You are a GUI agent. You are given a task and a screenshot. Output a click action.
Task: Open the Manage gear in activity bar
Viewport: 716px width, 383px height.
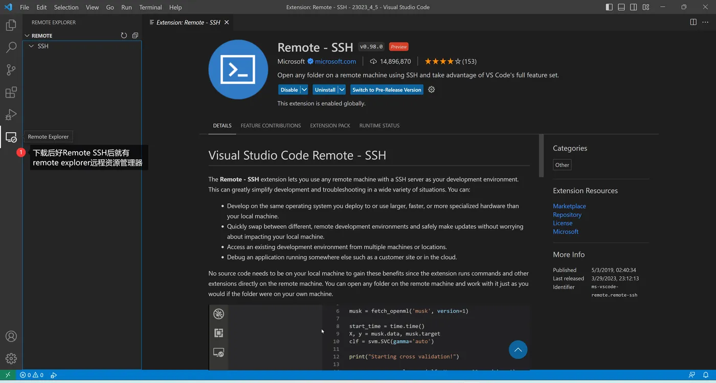pos(11,358)
